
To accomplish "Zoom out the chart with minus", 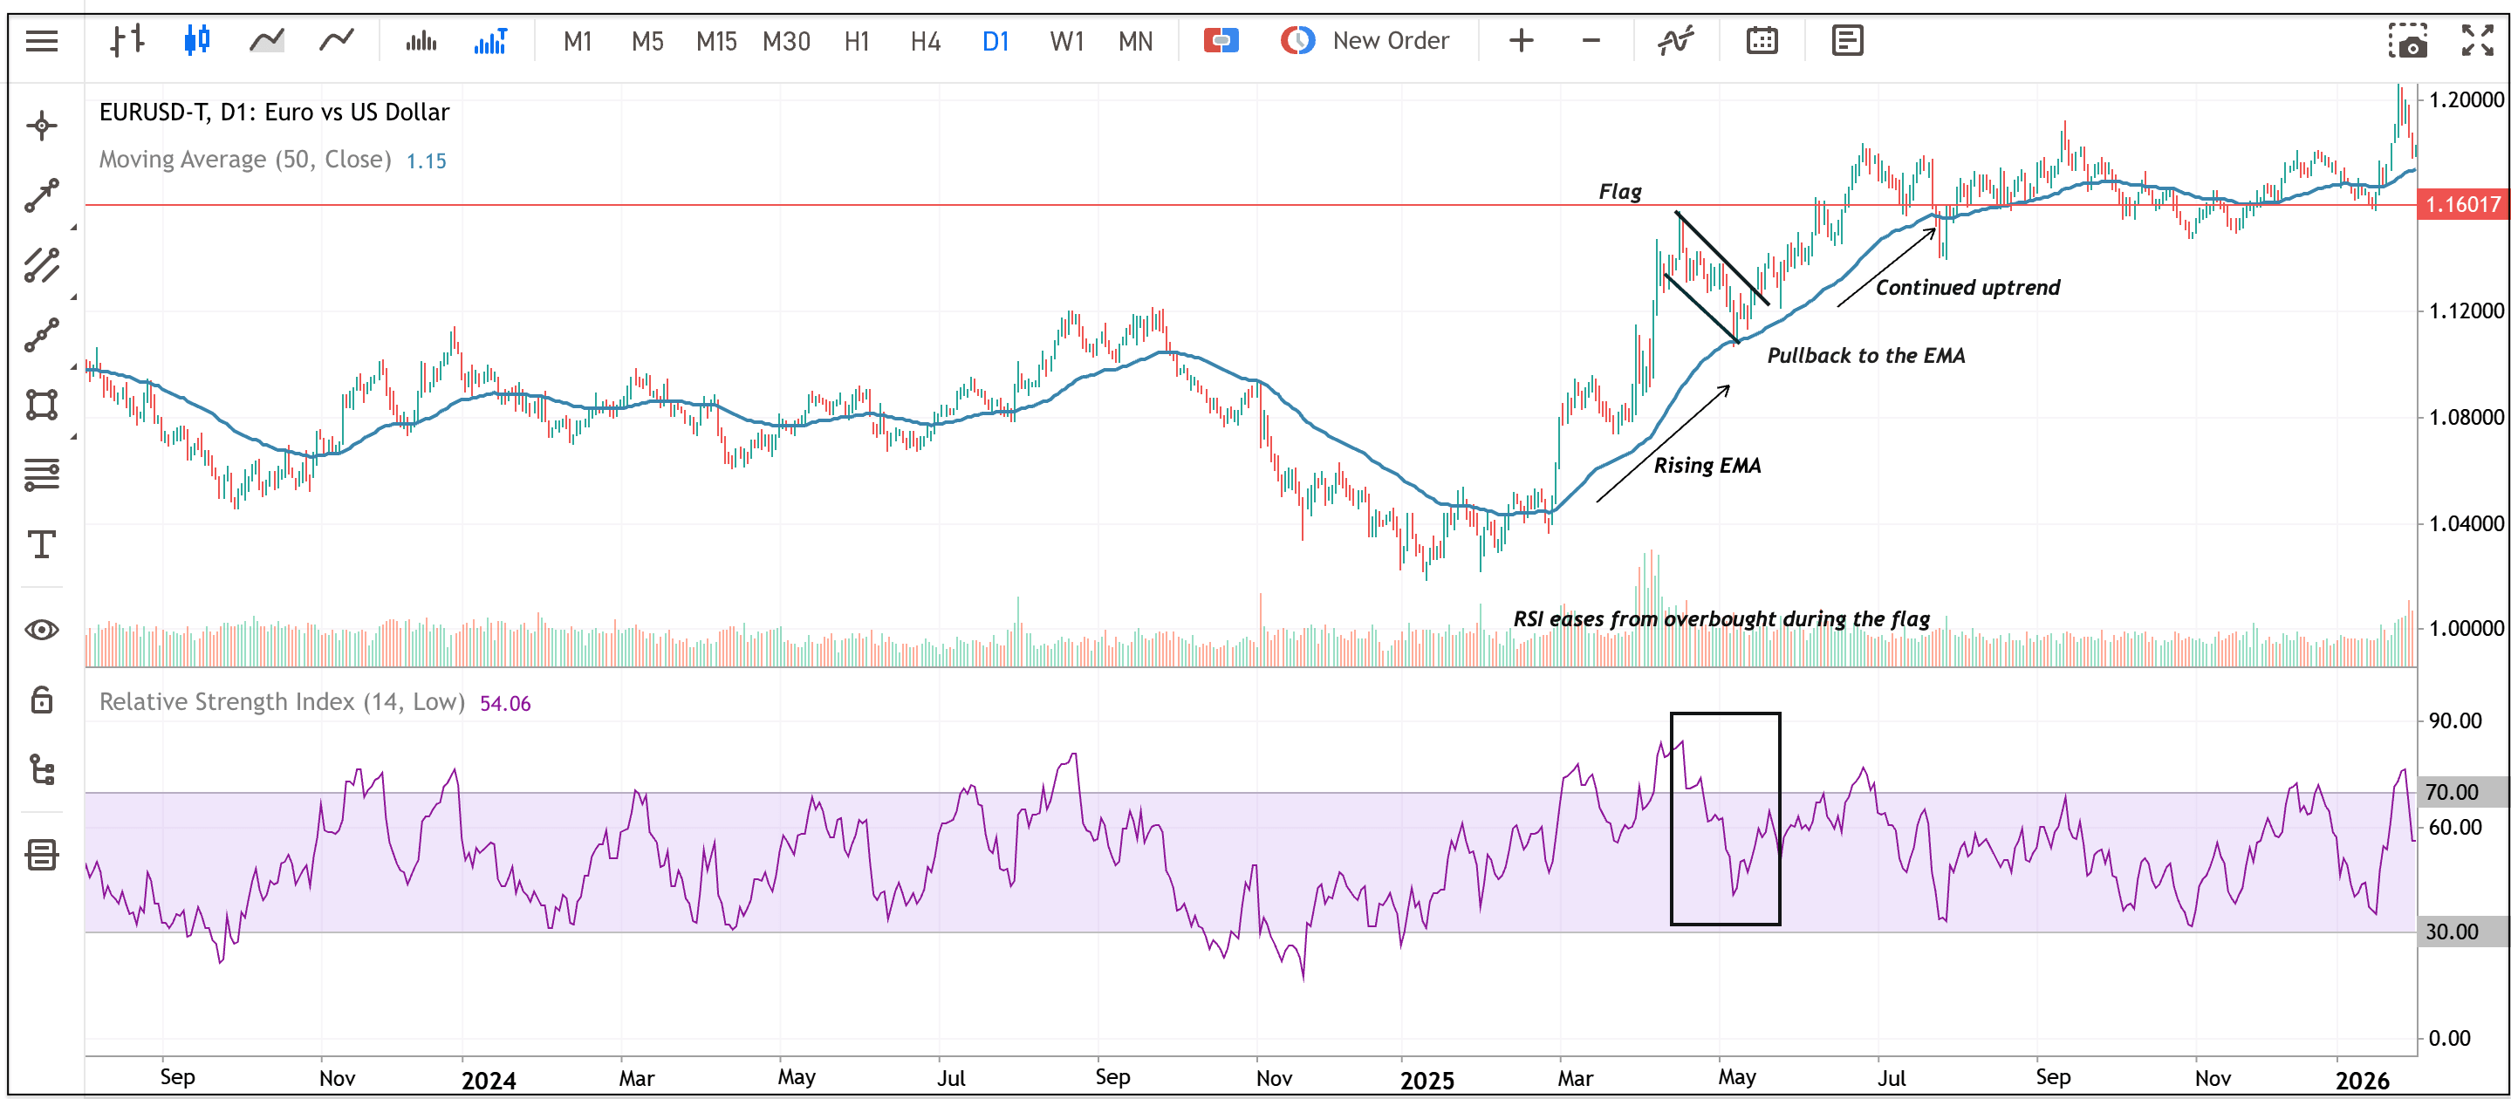I will coord(1591,41).
